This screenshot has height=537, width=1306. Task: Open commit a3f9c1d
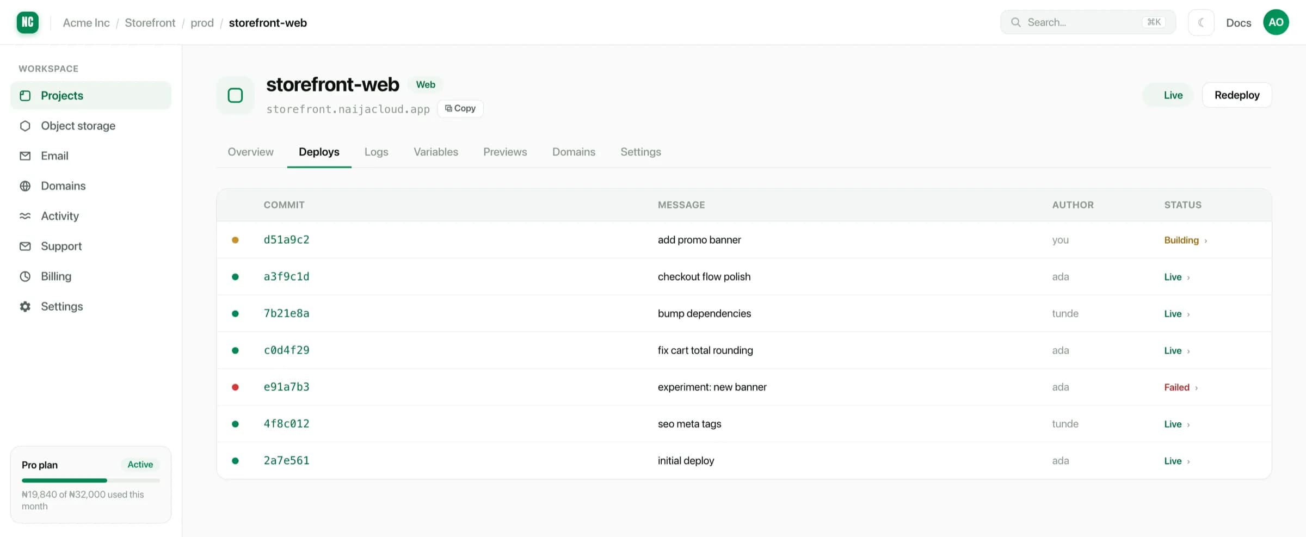[286, 277]
